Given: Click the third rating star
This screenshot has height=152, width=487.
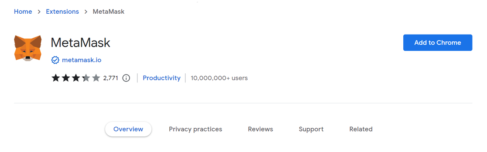Looking at the screenshot, I should pyautogui.click(x=76, y=78).
